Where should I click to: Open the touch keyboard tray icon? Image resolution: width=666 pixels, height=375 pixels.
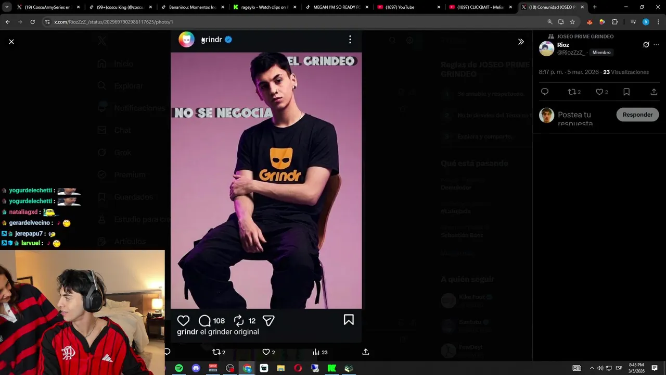[x=577, y=368]
